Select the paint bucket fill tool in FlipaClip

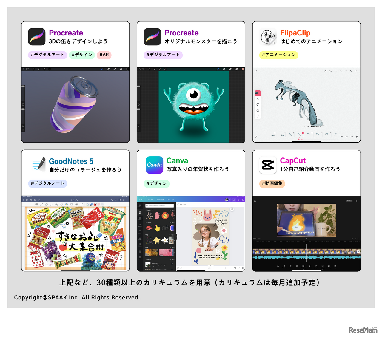(258, 110)
